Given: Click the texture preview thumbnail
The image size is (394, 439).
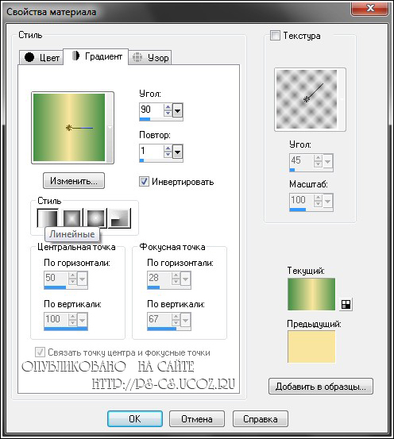Looking at the screenshot, I should tap(307, 99).
